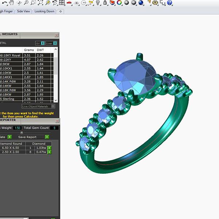The height and width of the screenshot is (219, 219).
Task: Select the Sterling metal row
Action: [27, 99]
